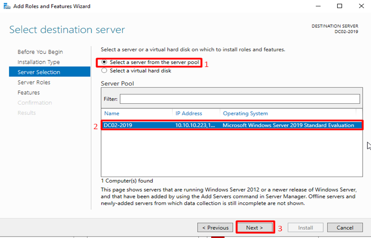This screenshot has width=371, height=238.
Task: Cancel the Add Roles wizard
Action: point(345,228)
